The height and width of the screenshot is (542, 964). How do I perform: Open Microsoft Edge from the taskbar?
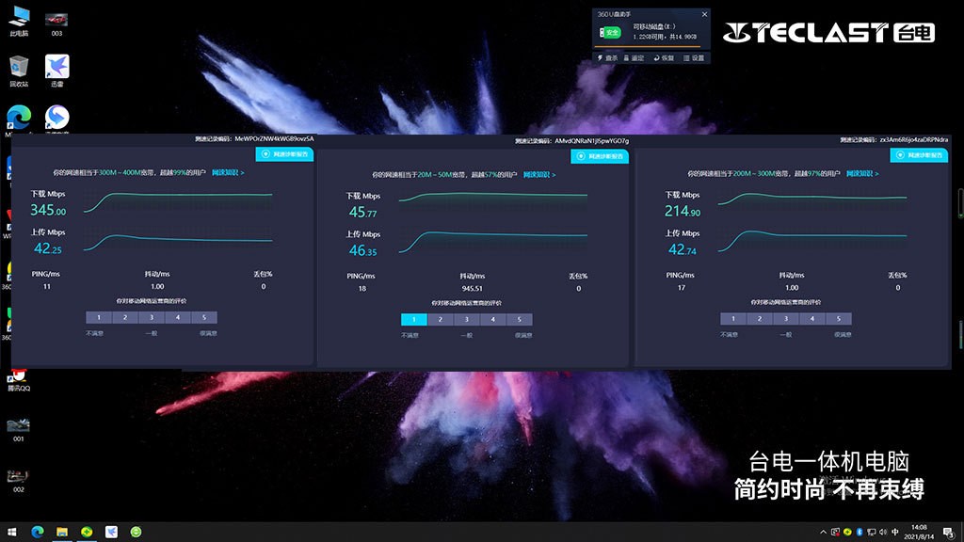tap(37, 532)
